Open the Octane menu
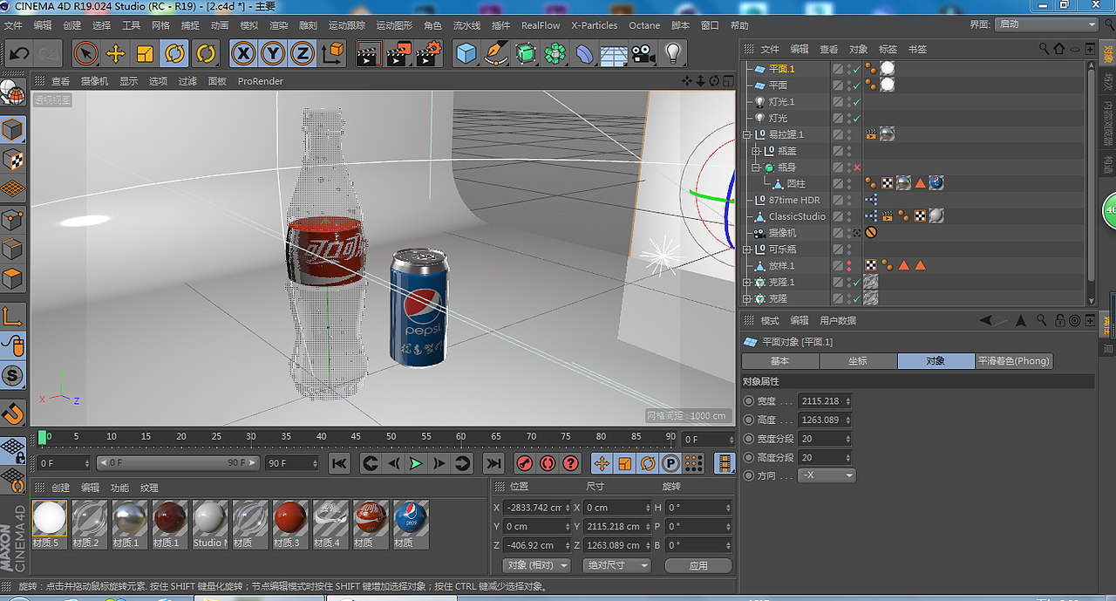 [x=644, y=25]
